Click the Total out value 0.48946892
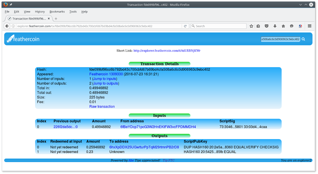 point(99,93)
